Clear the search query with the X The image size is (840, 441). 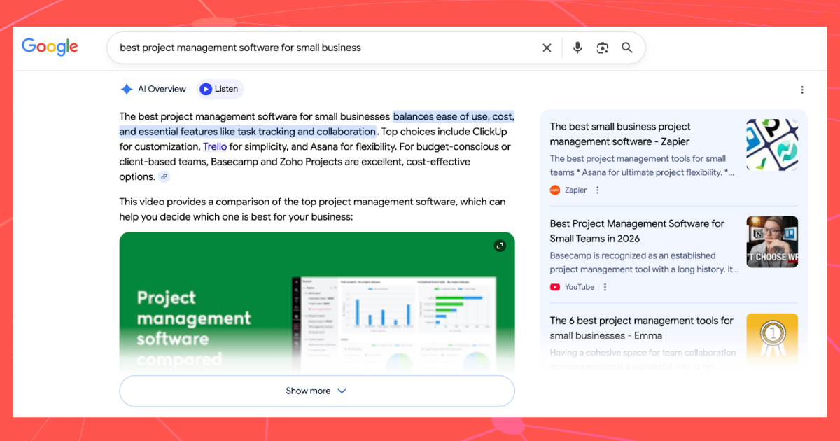coord(547,48)
